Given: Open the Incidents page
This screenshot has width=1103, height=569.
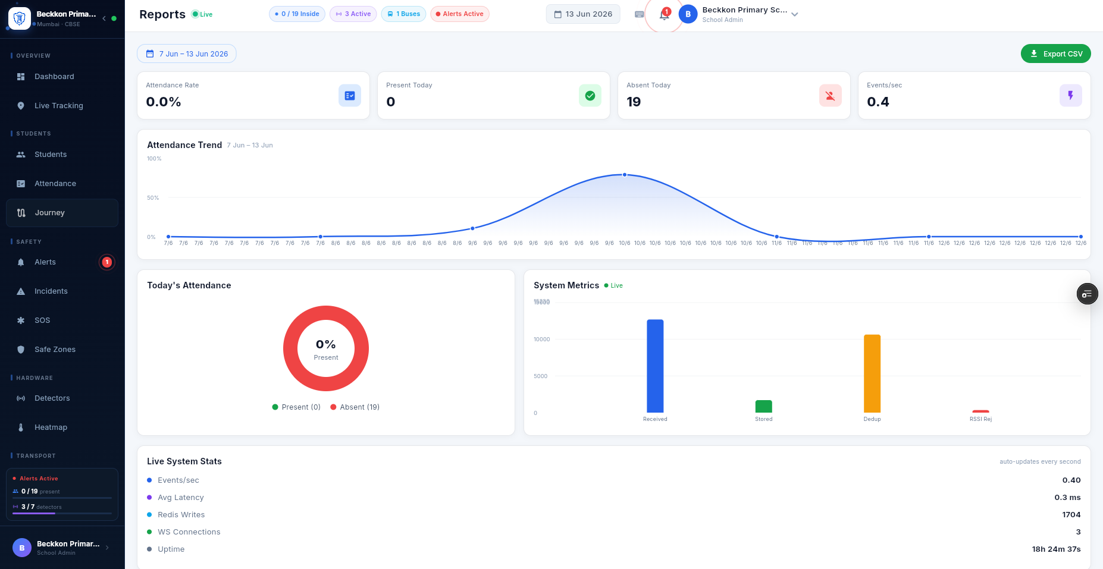Looking at the screenshot, I should (62, 291).
